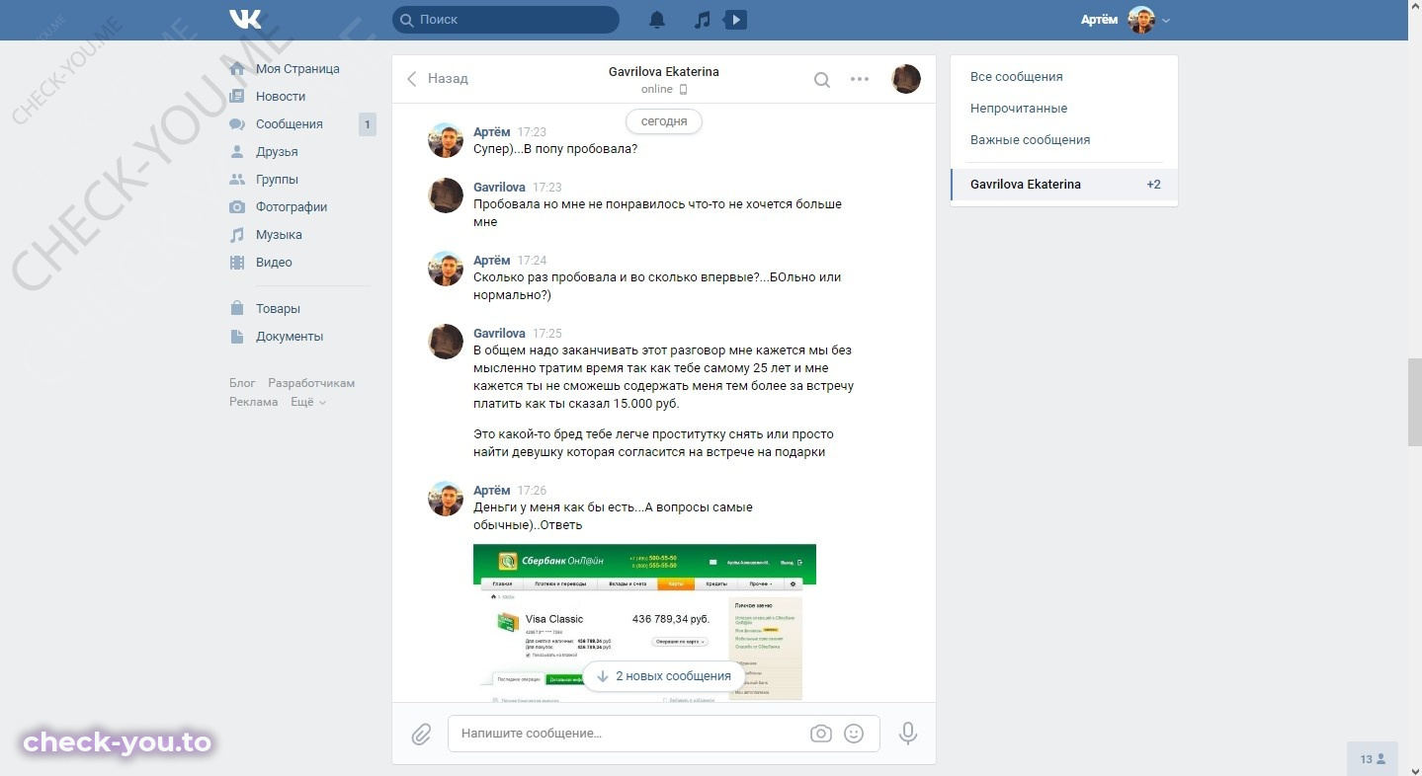Click the chat bubble icon beside Сообщения
Image resolution: width=1422 pixels, height=776 pixels.
pyautogui.click(x=237, y=124)
